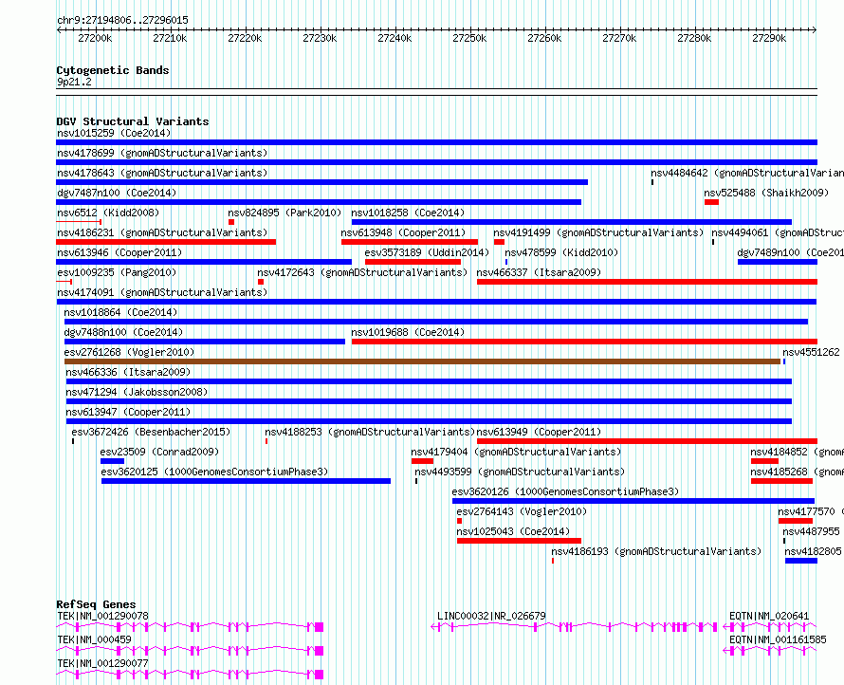This screenshot has height=685, width=844.
Task: Click the Cytogenetic Bands track heading
Action: 113,70
